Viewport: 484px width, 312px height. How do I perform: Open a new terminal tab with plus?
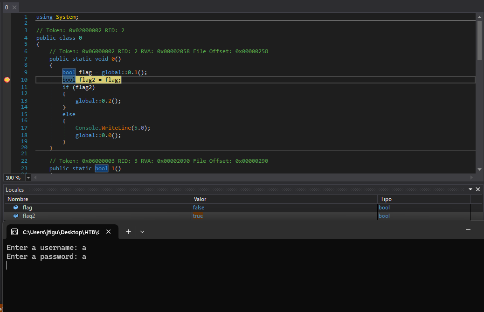[129, 231]
